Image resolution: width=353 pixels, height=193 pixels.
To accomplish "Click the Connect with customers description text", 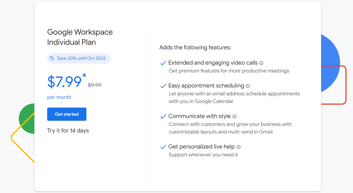I will tap(230, 128).
